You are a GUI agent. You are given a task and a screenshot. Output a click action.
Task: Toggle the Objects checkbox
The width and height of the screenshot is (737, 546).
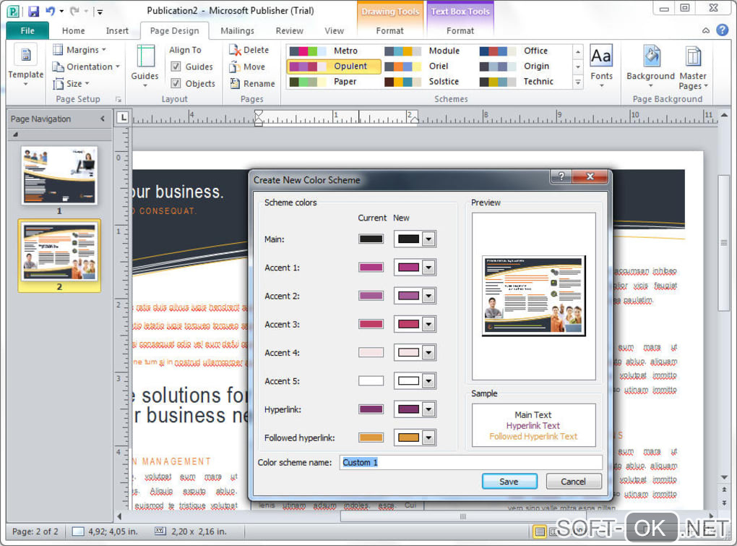coord(176,83)
